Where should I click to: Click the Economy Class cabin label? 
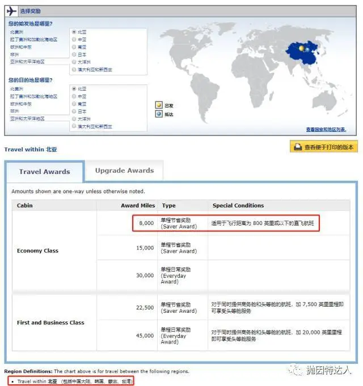pos(37,251)
